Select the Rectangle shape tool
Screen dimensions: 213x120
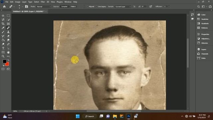pos(3,52)
